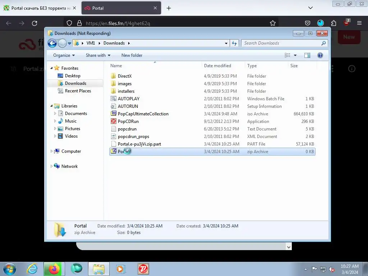
Task: Expand the Network tree node
Action: [51, 166]
